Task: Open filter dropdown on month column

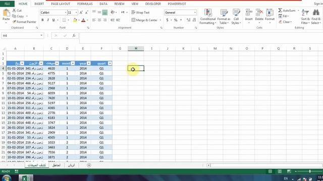Action: [73, 63]
